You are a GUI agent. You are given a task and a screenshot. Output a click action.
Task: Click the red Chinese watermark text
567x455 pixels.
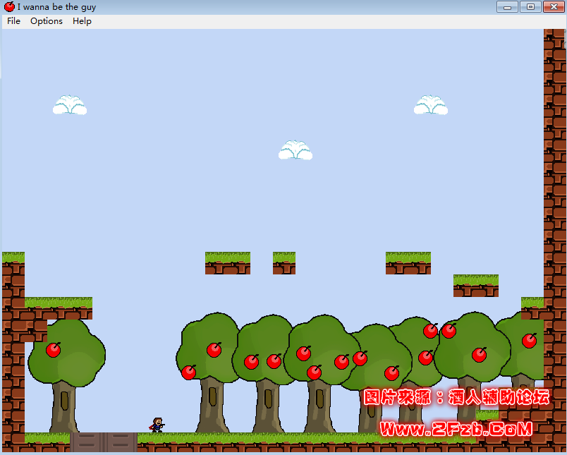click(x=456, y=397)
